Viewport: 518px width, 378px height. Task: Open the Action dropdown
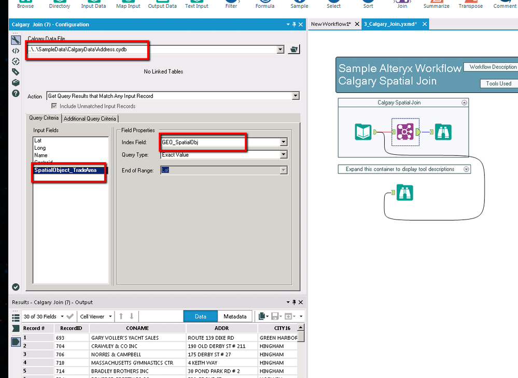[x=296, y=96]
